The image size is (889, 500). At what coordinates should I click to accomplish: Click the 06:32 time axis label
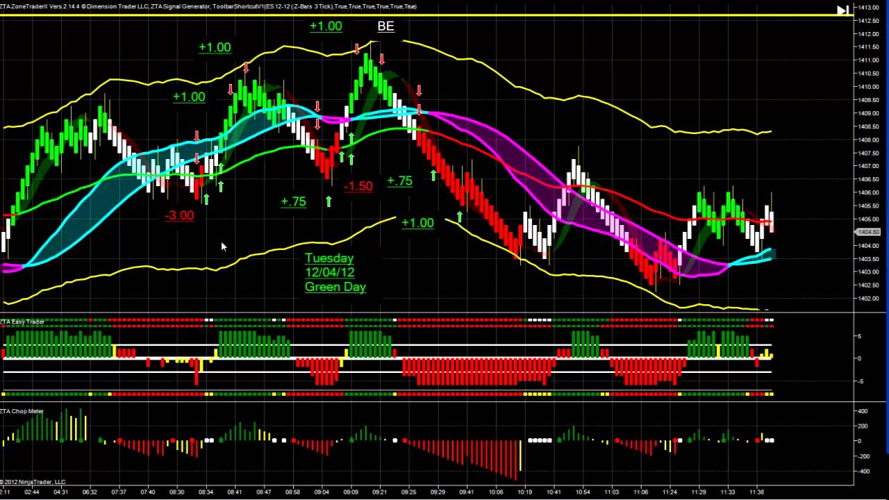pyautogui.click(x=90, y=492)
